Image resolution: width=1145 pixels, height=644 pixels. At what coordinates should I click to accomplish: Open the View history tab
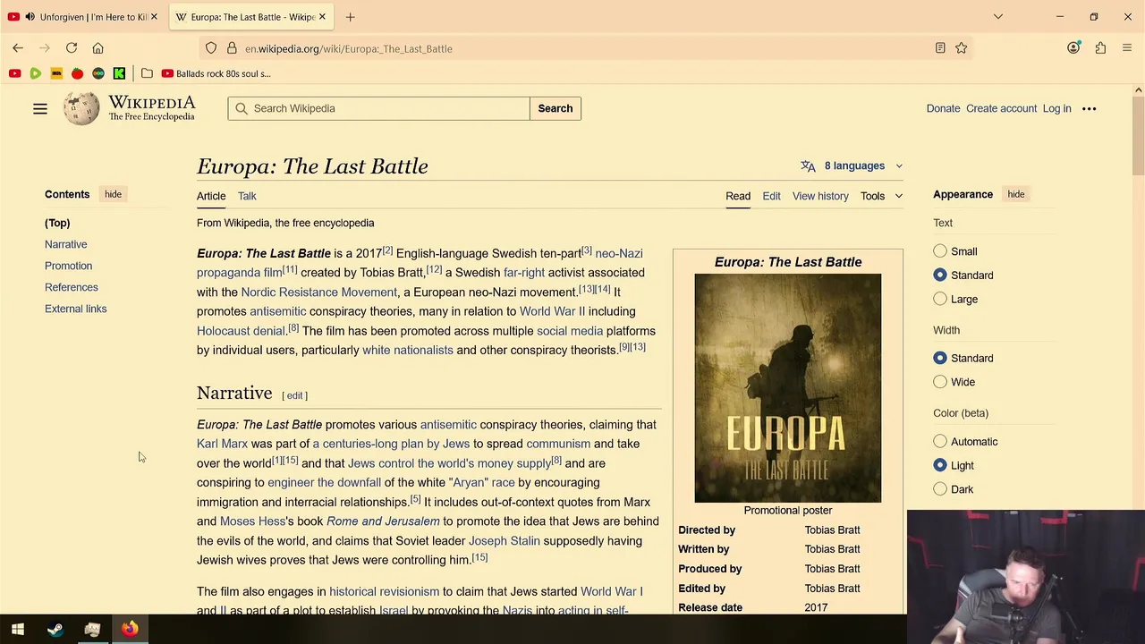pos(820,196)
